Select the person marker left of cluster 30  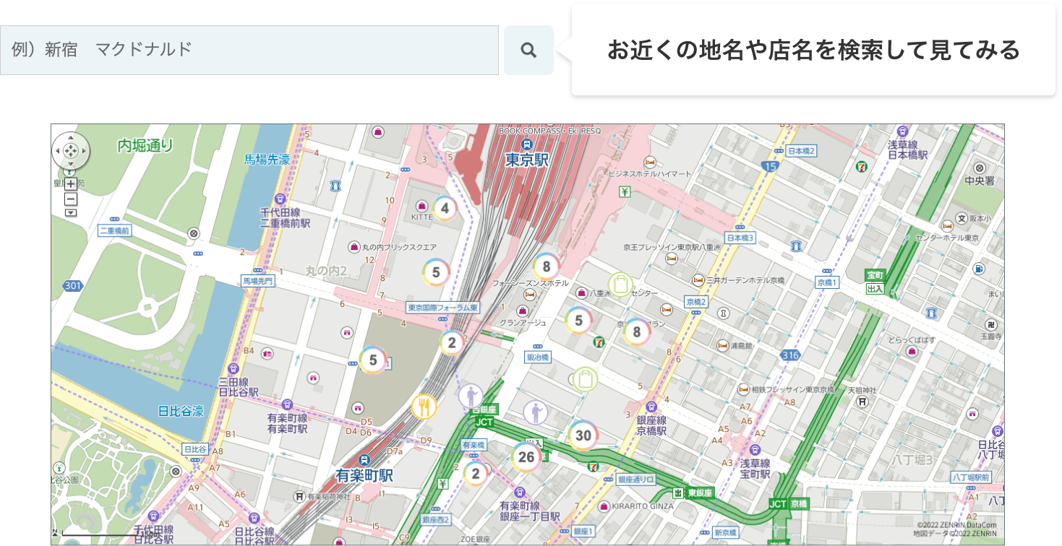click(536, 412)
